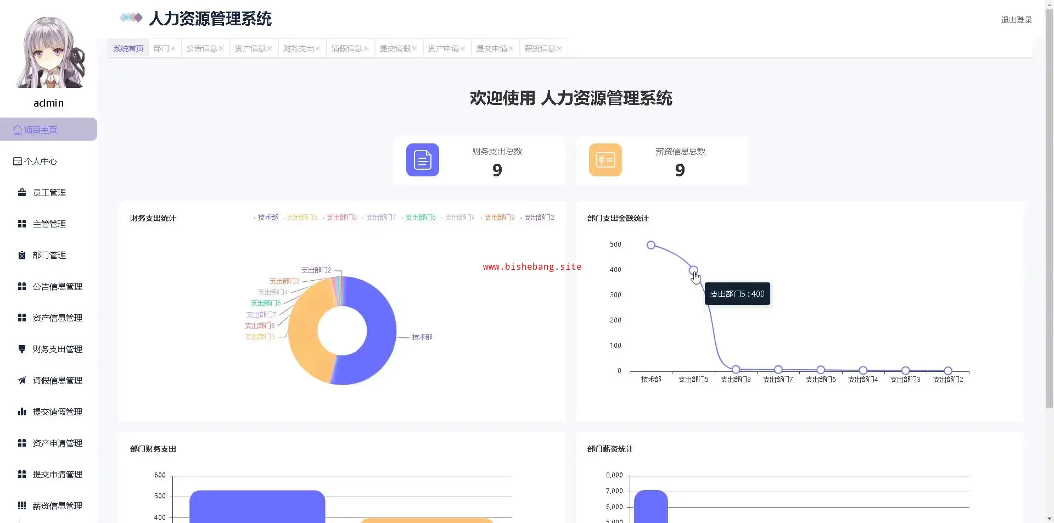Close the 资产信息 tab
Image resolution: width=1054 pixels, height=523 pixels.
[x=270, y=49]
